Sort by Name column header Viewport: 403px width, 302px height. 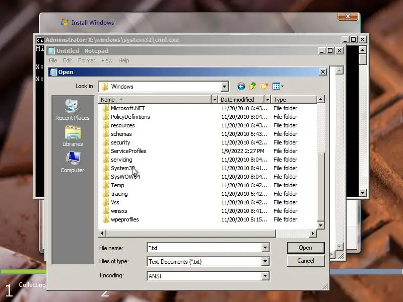155,99
